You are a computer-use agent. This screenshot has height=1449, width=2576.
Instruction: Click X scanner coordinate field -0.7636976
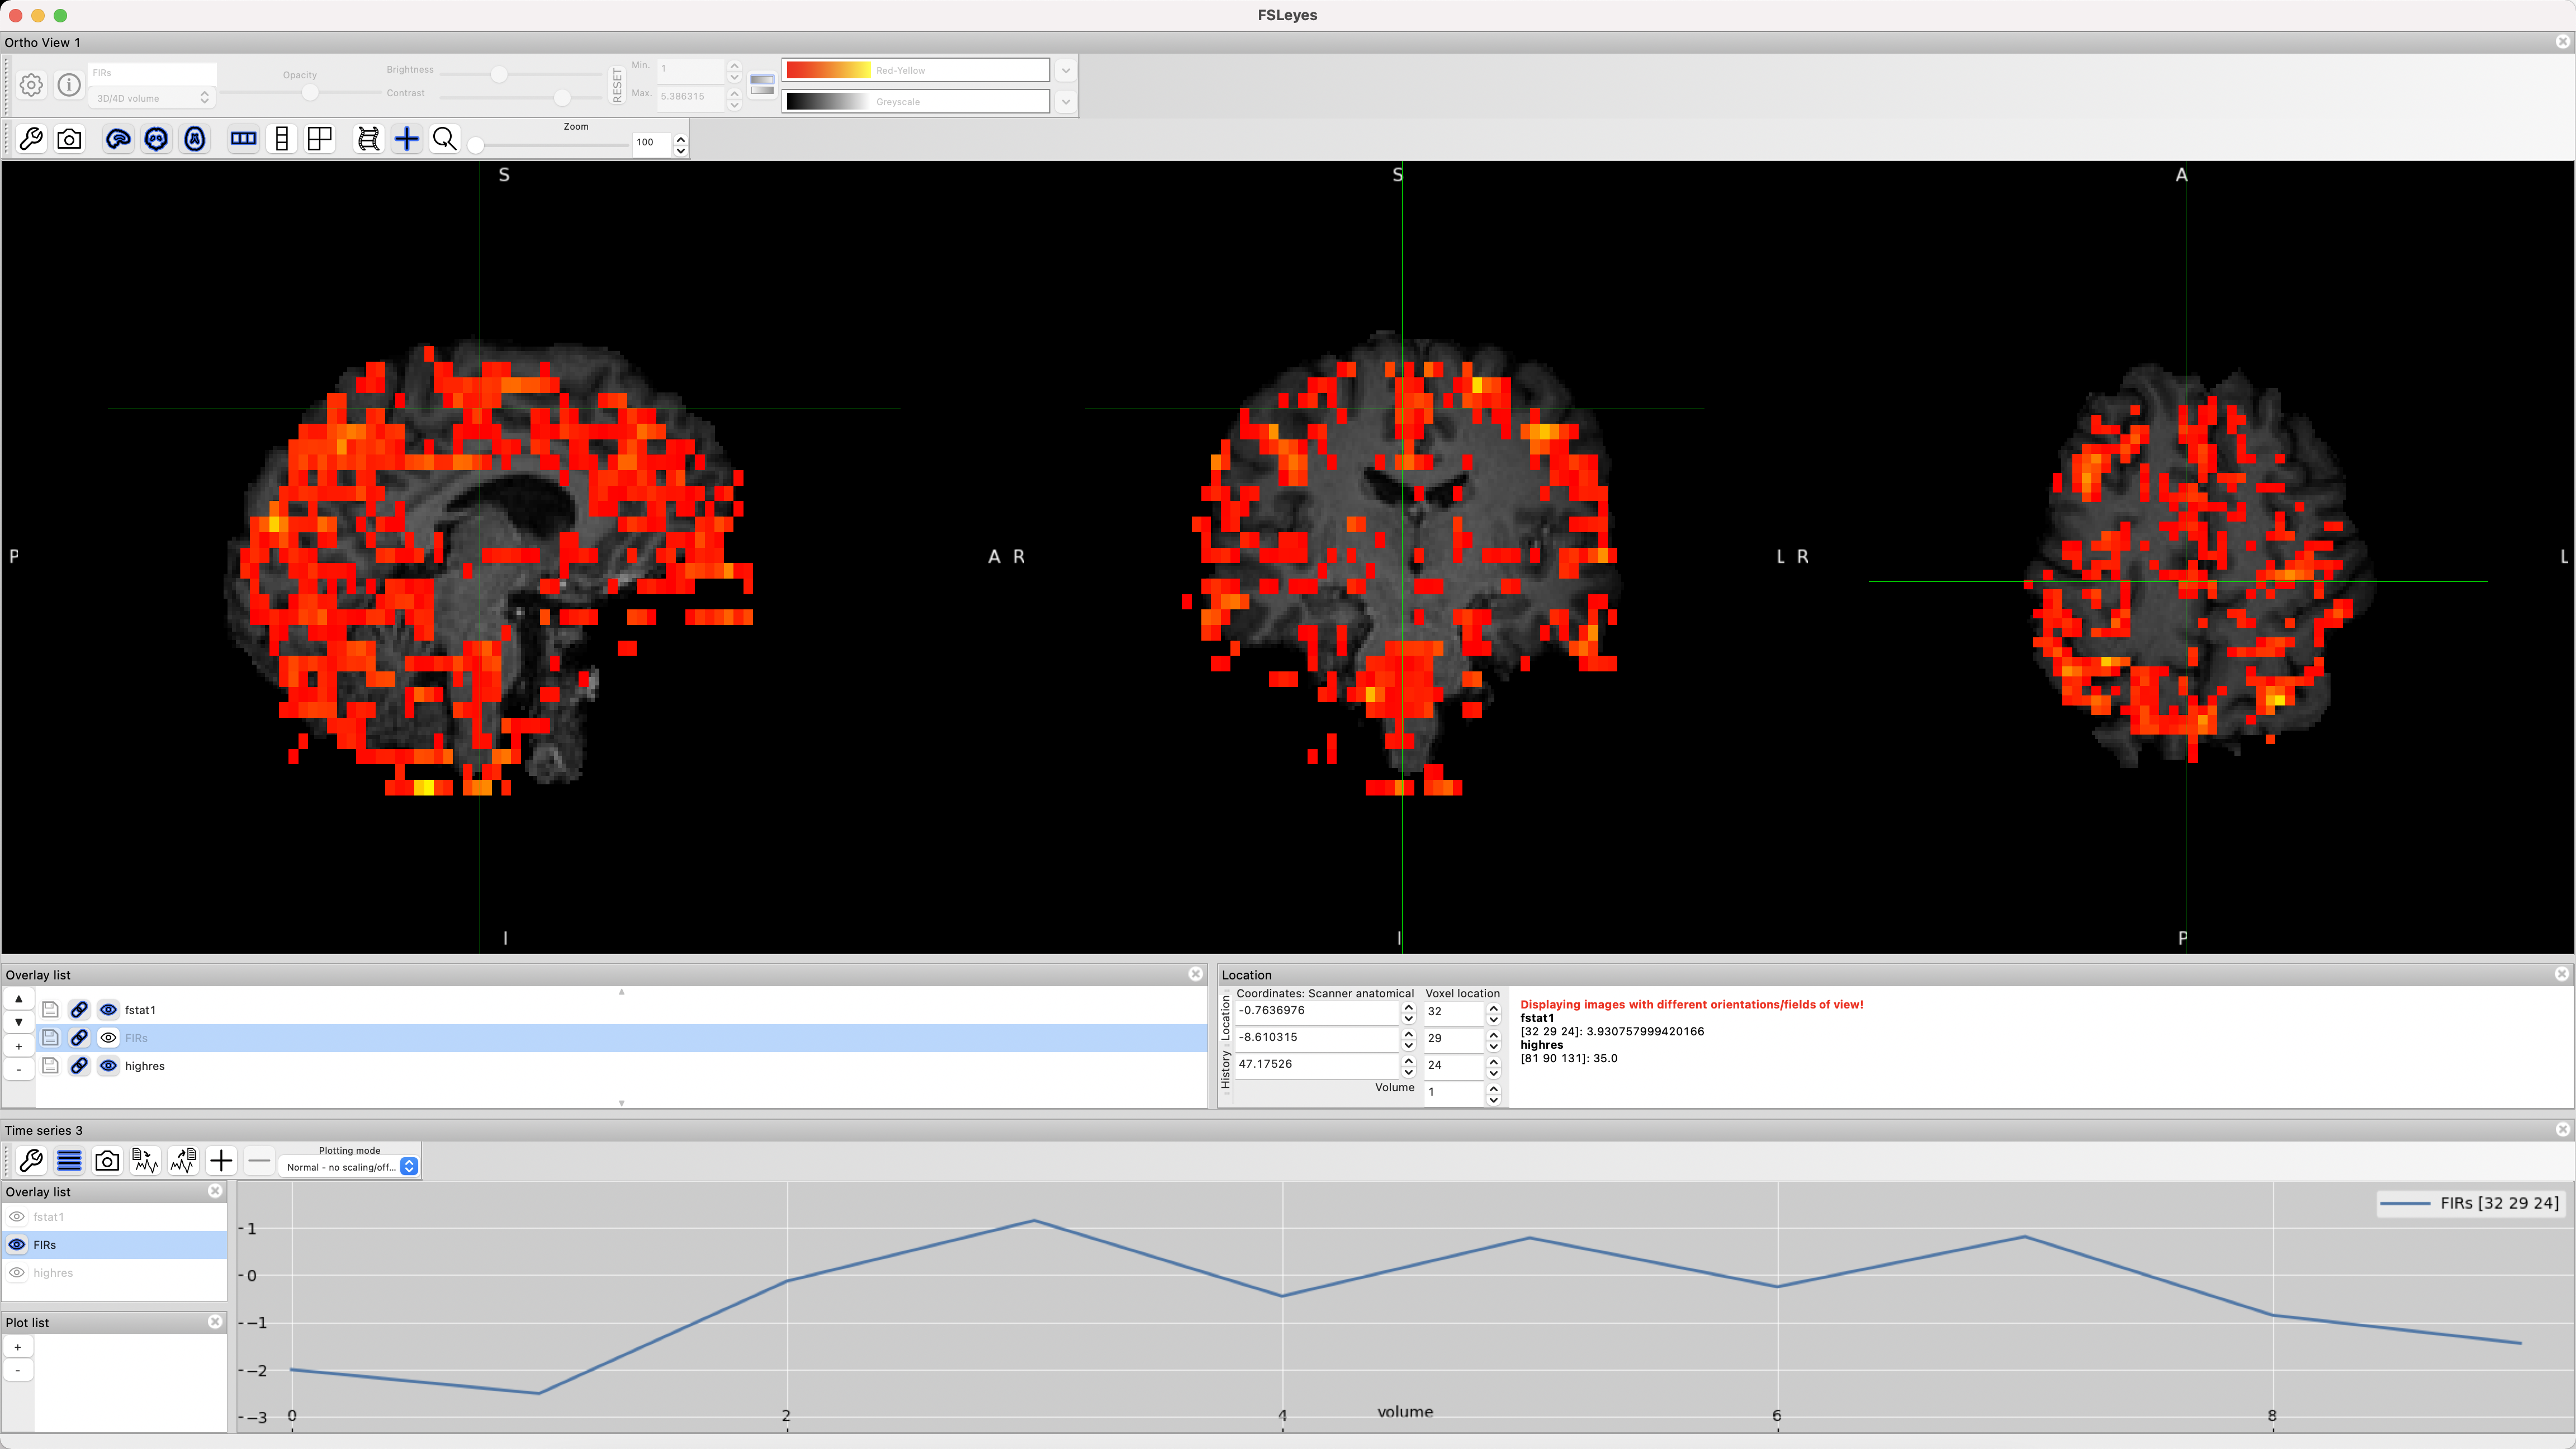click(x=1316, y=1011)
